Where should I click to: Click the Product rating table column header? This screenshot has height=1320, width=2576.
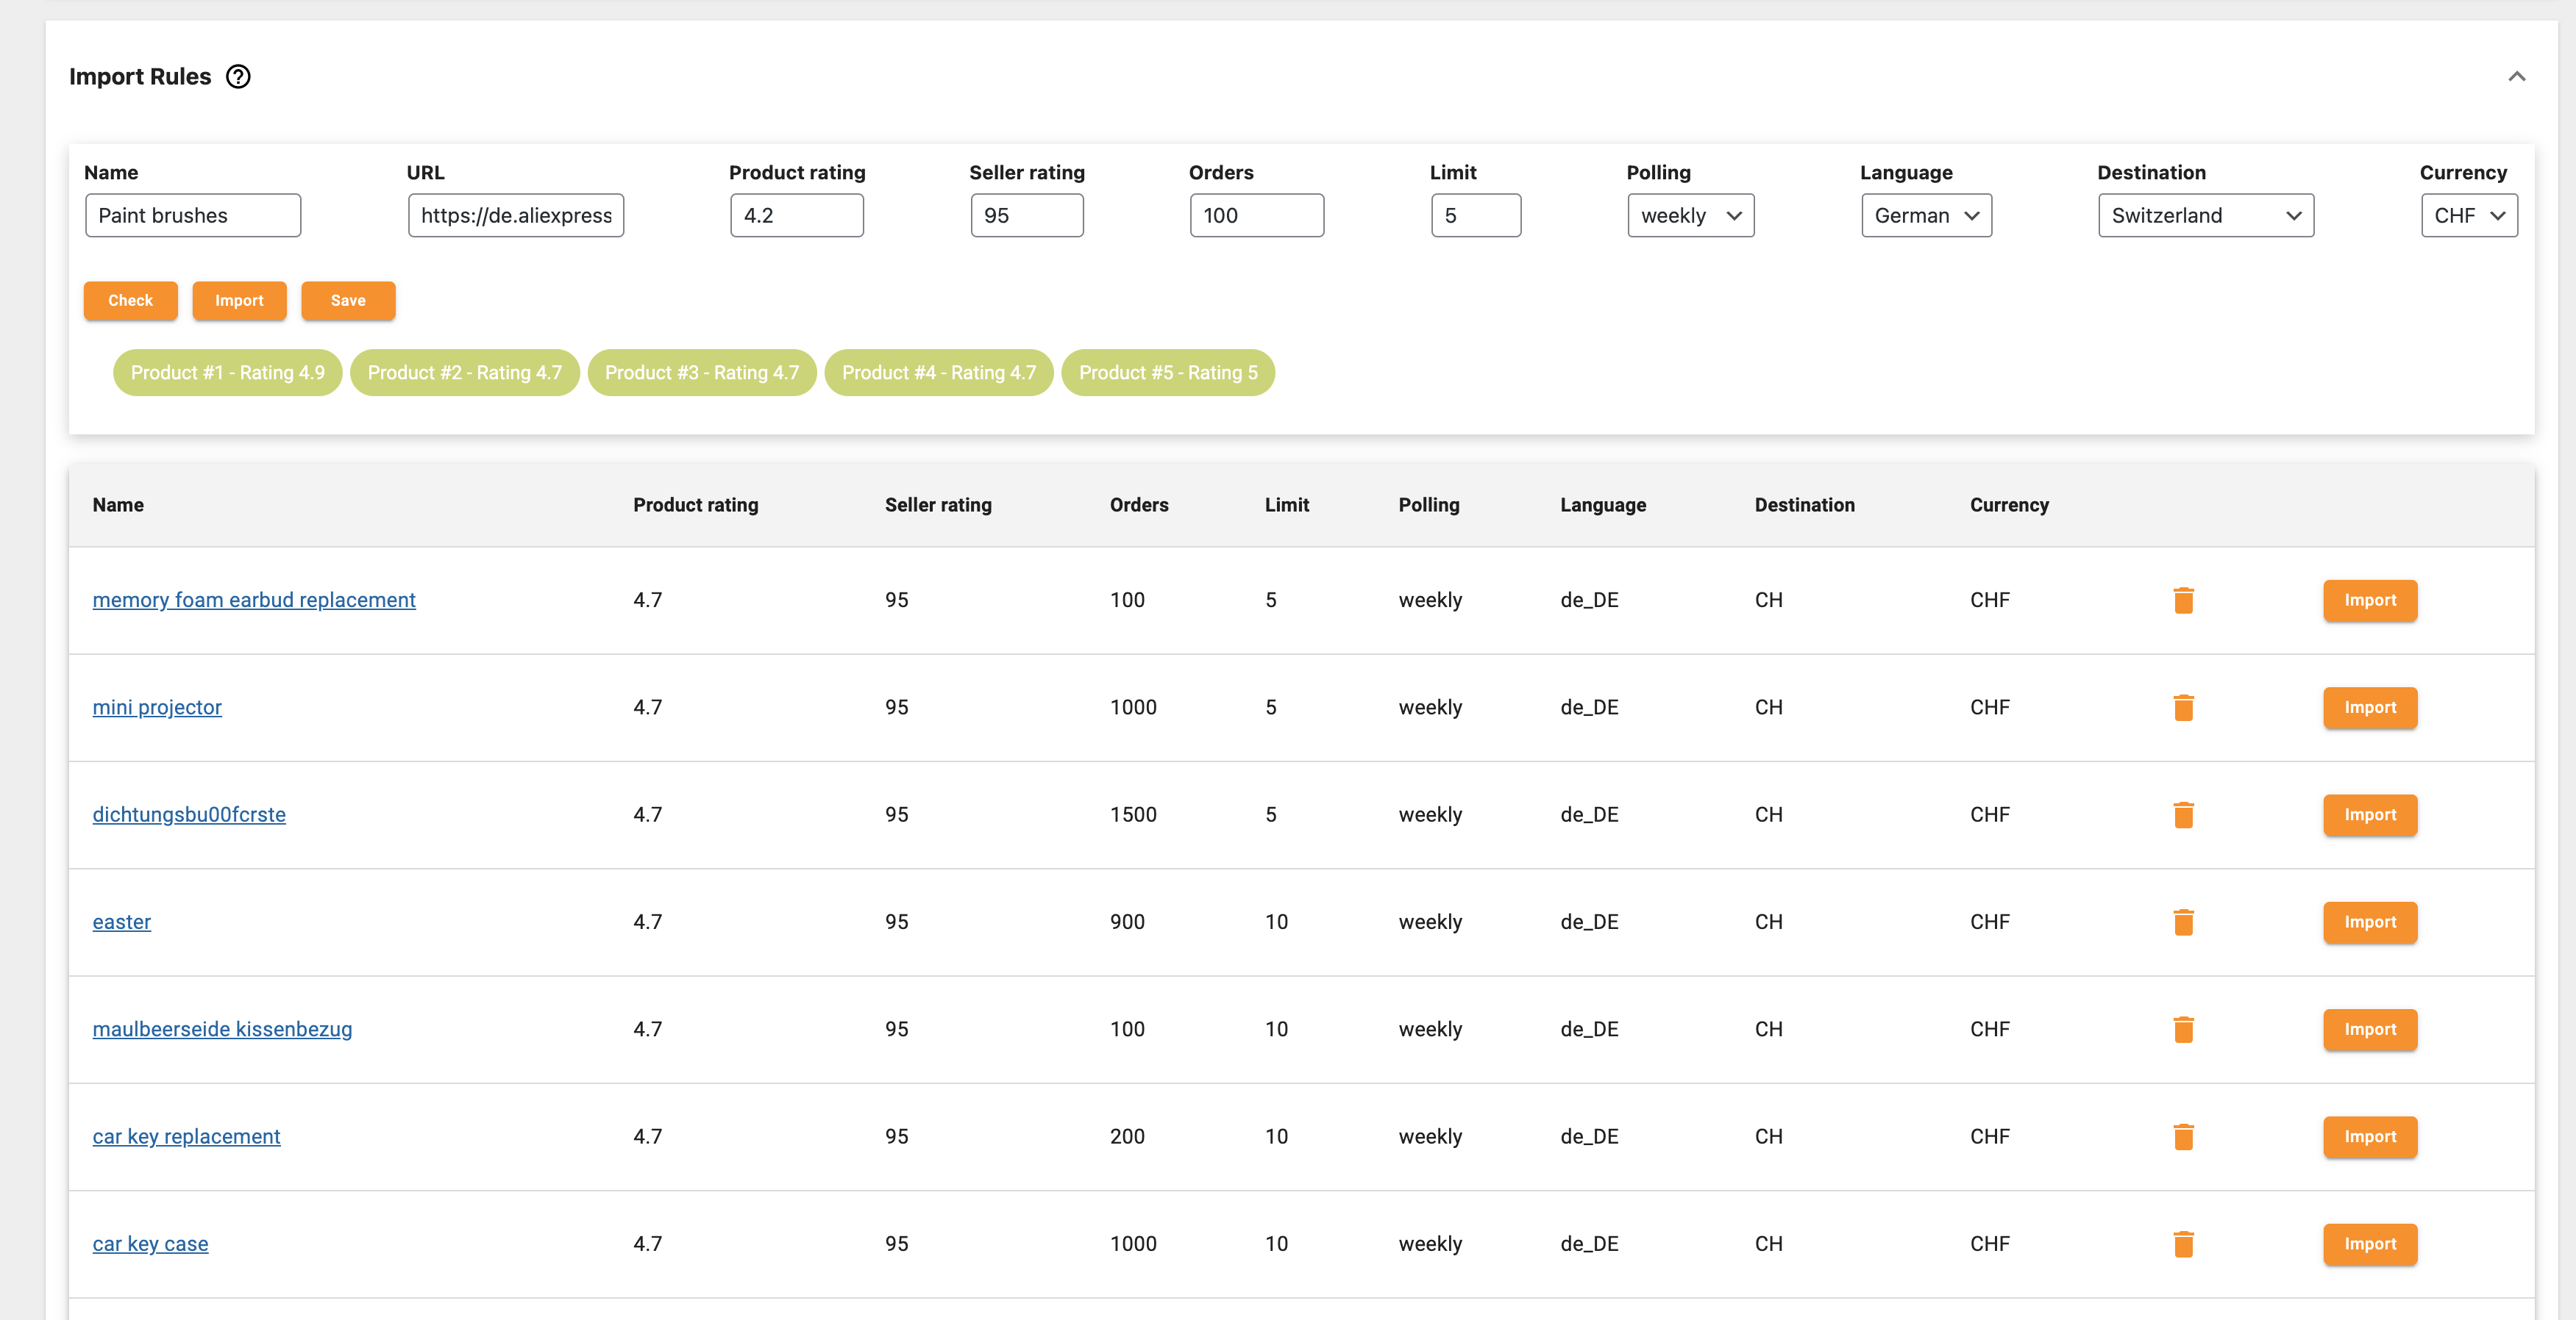tap(696, 505)
